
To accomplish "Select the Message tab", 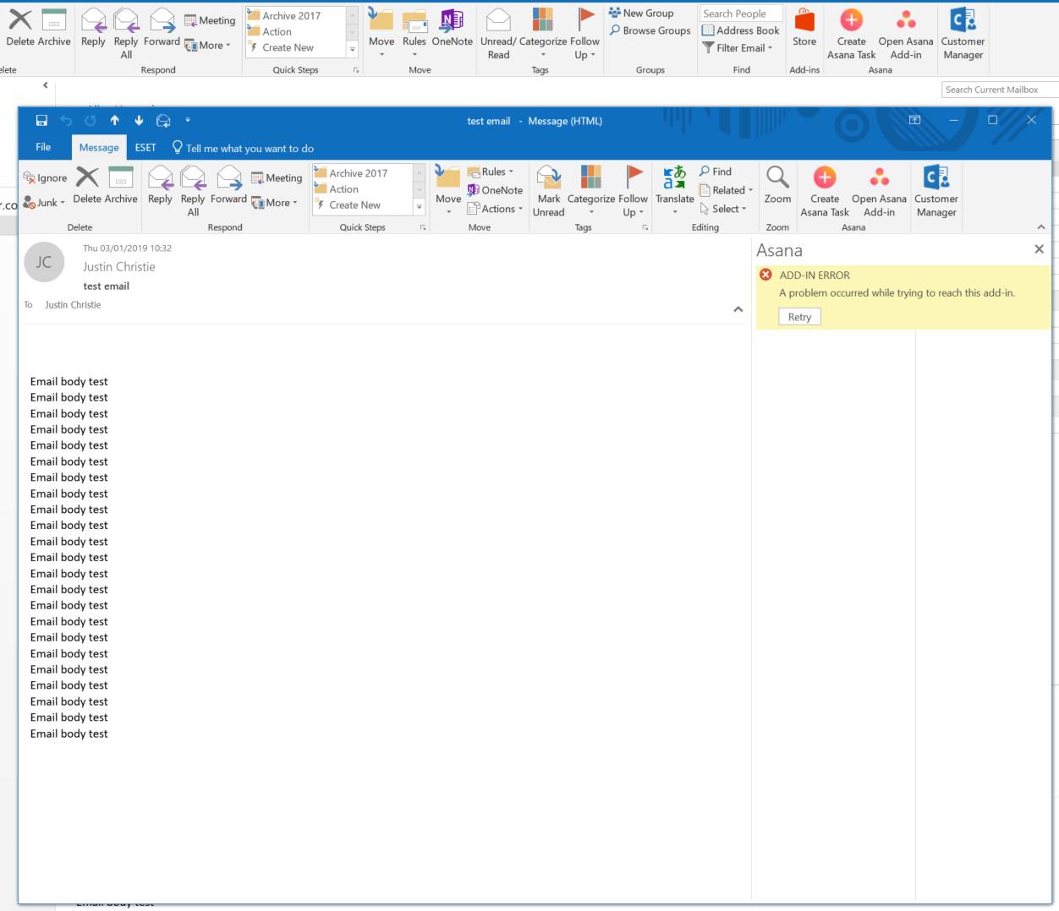I will pyautogui.click(x=99, y=148).
